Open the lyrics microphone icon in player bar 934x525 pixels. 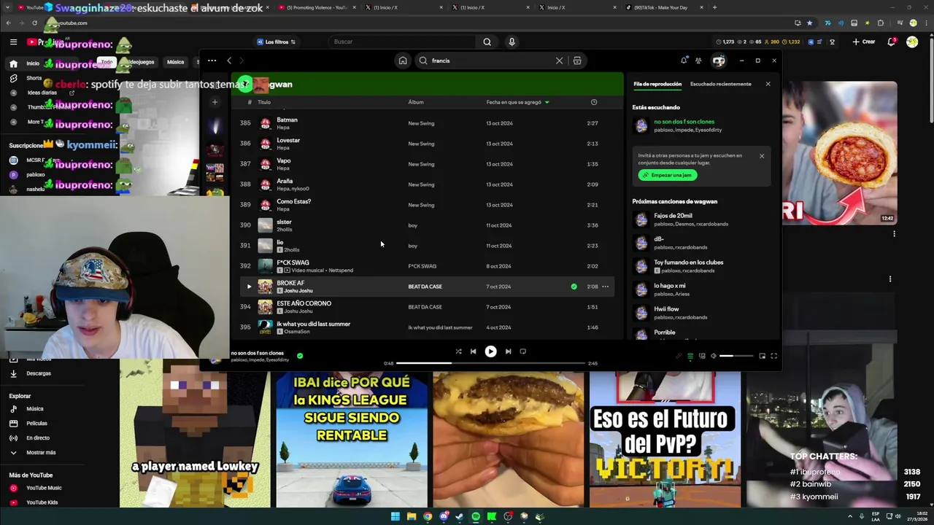tap(679, 356)
